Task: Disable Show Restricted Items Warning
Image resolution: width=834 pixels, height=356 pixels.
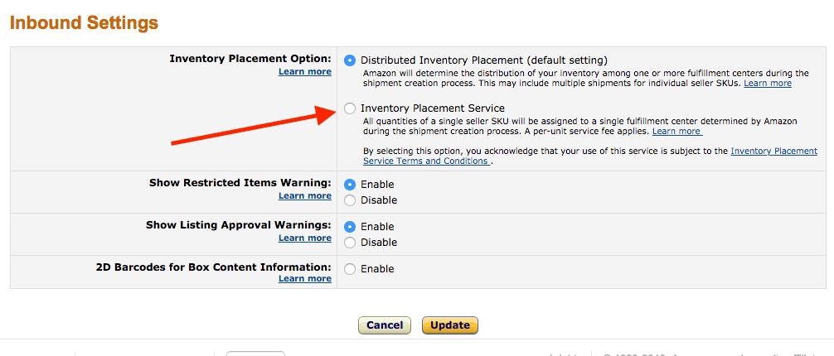Action: click(350, 200)
